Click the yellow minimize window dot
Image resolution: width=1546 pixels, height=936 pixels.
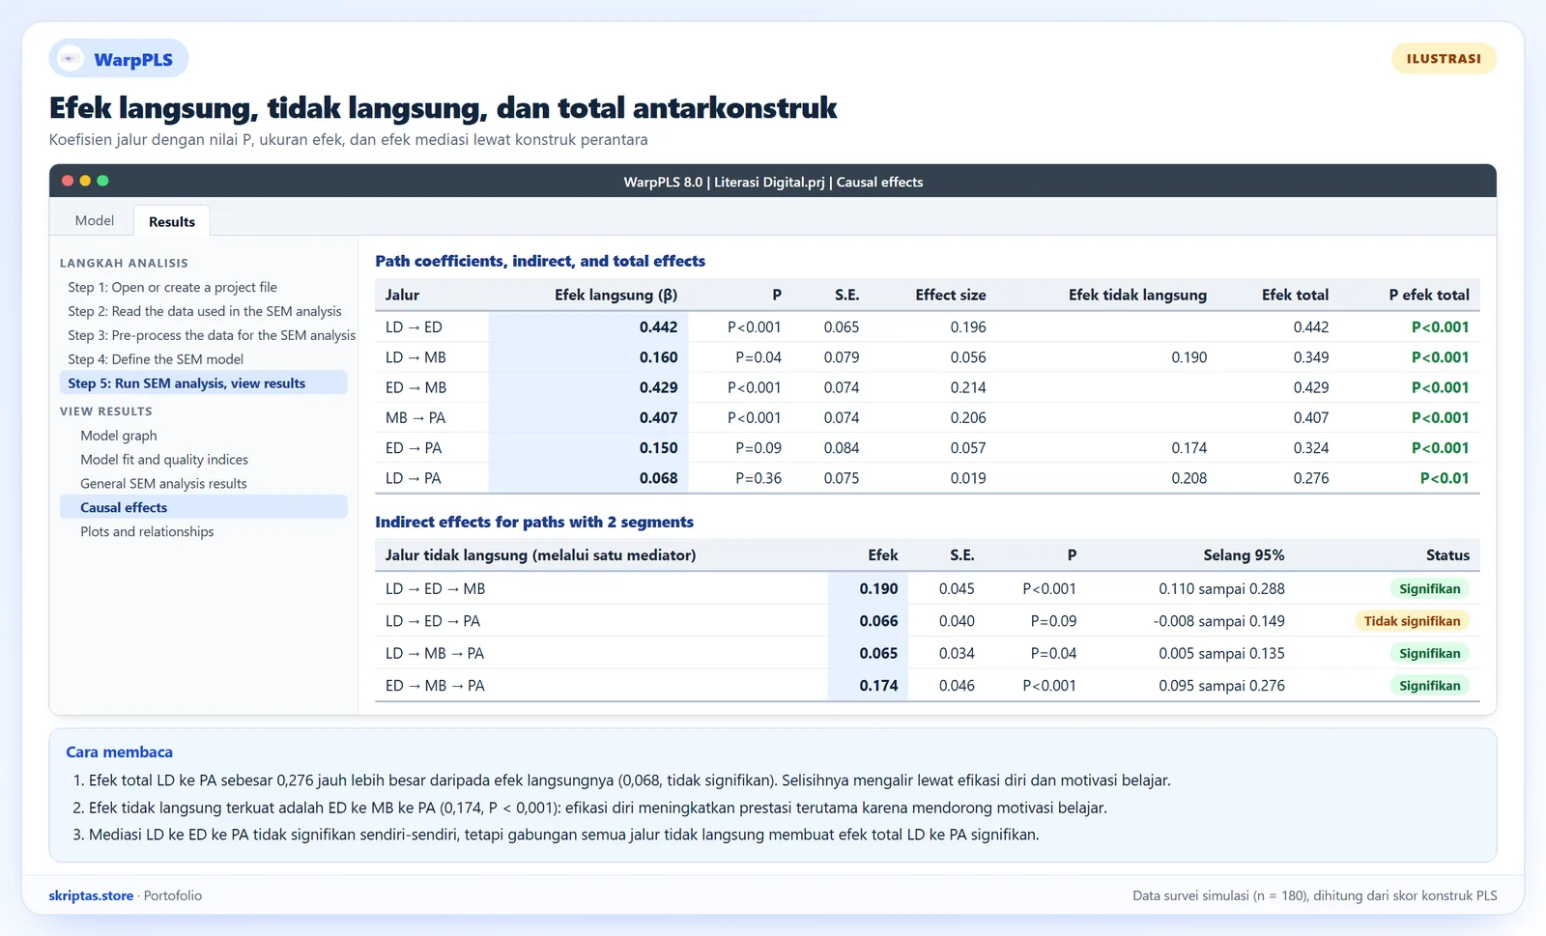point(85,181)
